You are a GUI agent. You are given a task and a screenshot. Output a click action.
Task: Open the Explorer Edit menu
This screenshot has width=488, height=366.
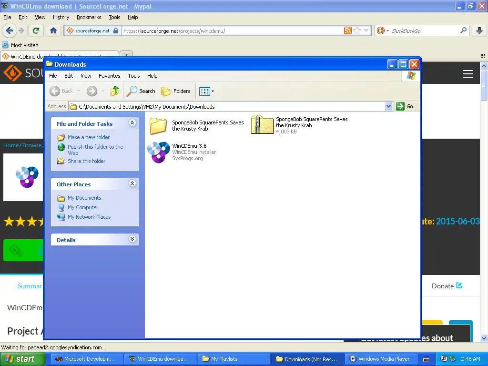click(x=69, y=76)
